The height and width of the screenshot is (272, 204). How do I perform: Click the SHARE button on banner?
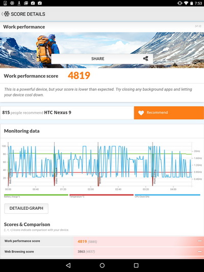pos(102,59)
